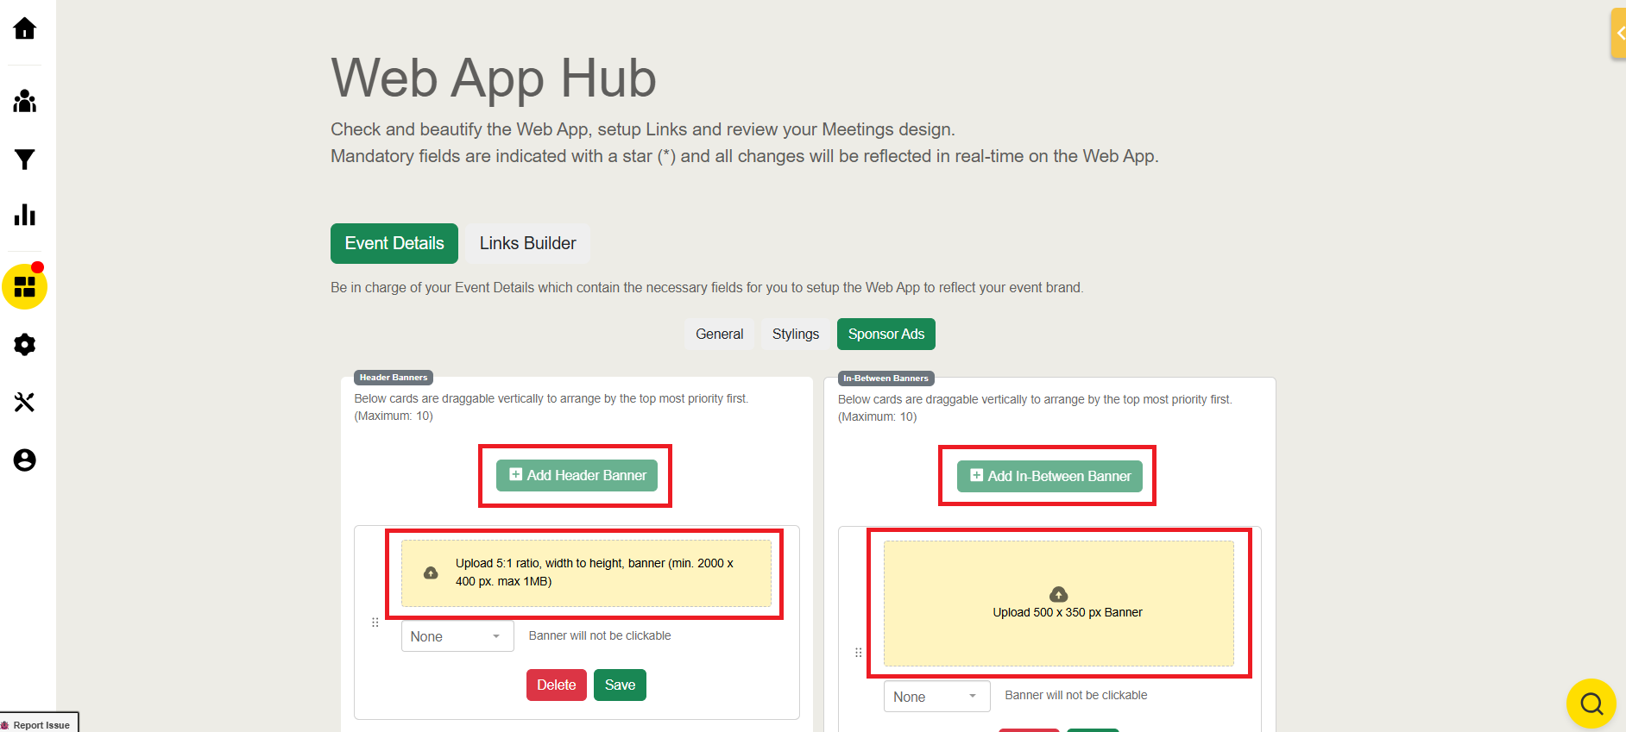
Task: Click the 500 x 350 banner upload icon
Action: 1059,594
